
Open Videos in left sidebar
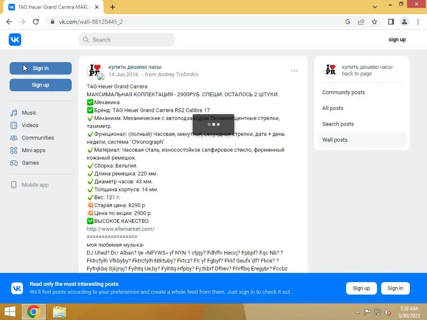(30, 125)
